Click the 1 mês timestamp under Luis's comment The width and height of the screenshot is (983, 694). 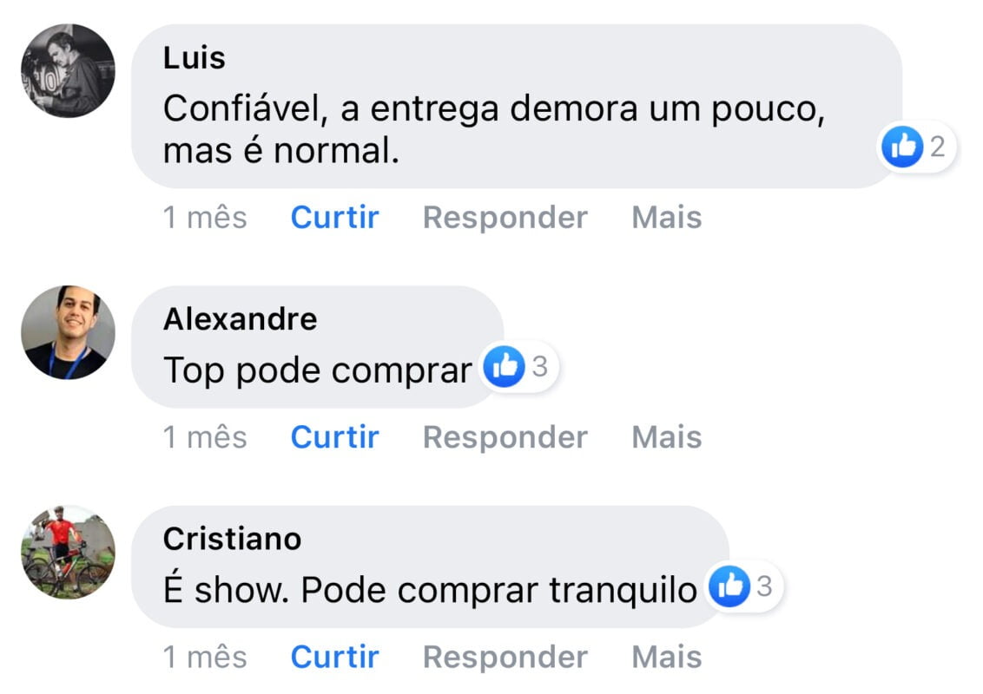(x=205, y=217)
